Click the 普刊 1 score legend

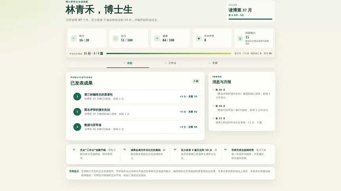click(x=238, y=53)
